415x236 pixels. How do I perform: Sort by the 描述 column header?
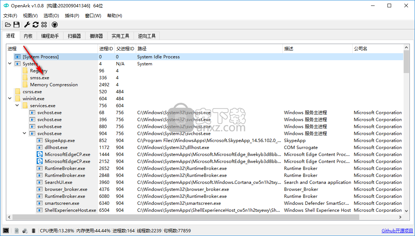(x=318, y=49)
